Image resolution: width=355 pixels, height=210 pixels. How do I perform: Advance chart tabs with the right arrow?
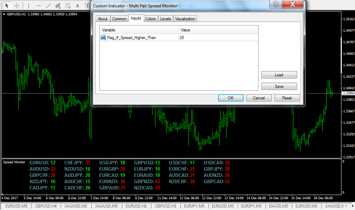352,206
